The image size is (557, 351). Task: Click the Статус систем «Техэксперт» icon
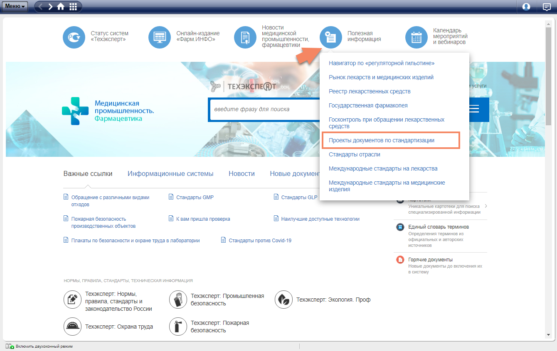(x=74, y=37)
